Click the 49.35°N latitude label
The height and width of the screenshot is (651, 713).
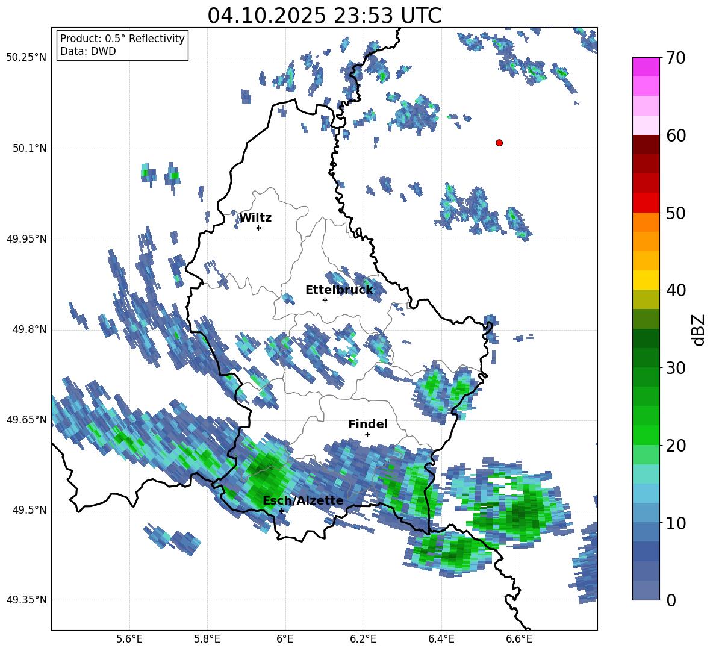pyautogui.click(x=26, y=600)
